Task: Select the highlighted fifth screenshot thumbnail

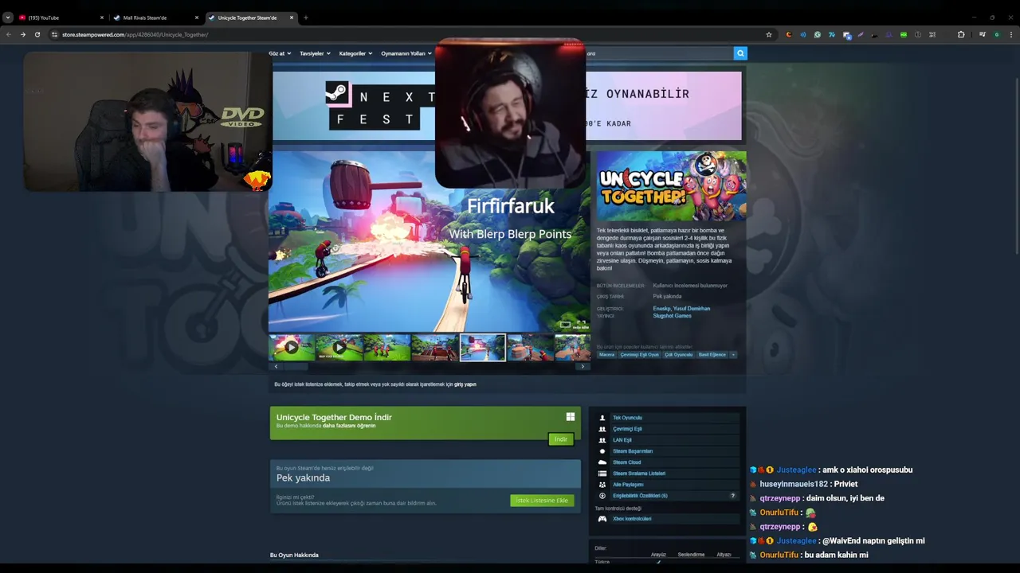Action: (483, 348)
